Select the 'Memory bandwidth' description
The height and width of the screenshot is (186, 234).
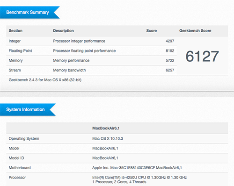tap(69, 70)
